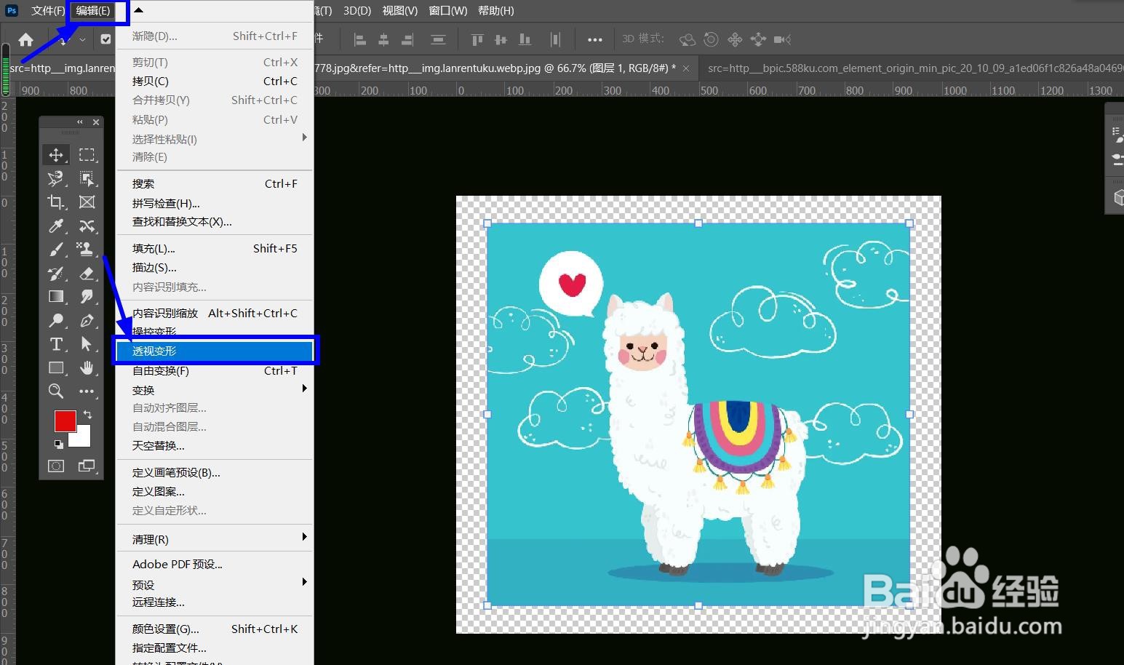The image size is (1124, 665).
Task: Open more align options (three dots)
Action: click(x=594, y=39)
